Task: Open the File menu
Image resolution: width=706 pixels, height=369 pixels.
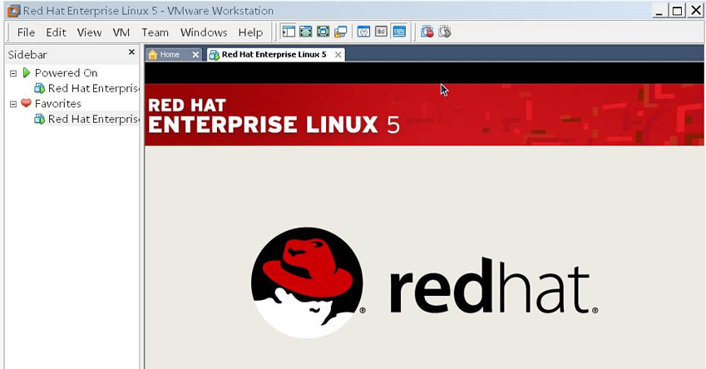Action: (26, 32)
